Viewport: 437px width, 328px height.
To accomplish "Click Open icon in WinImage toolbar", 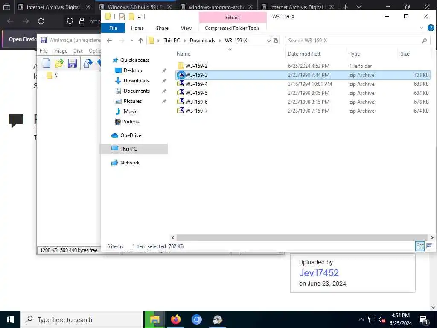I will coord(59,63).
